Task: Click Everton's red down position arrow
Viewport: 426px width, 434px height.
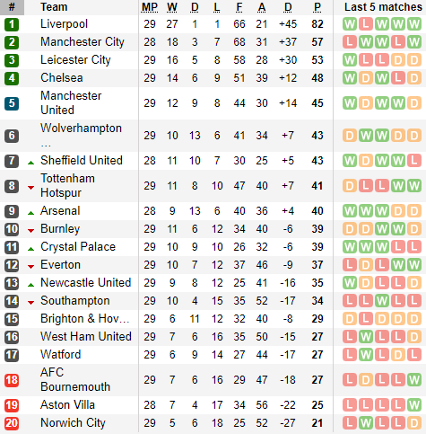Action: click(30, 267)
